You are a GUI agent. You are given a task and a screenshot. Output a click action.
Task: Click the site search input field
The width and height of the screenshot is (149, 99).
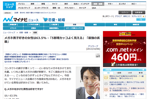(119, 19)
